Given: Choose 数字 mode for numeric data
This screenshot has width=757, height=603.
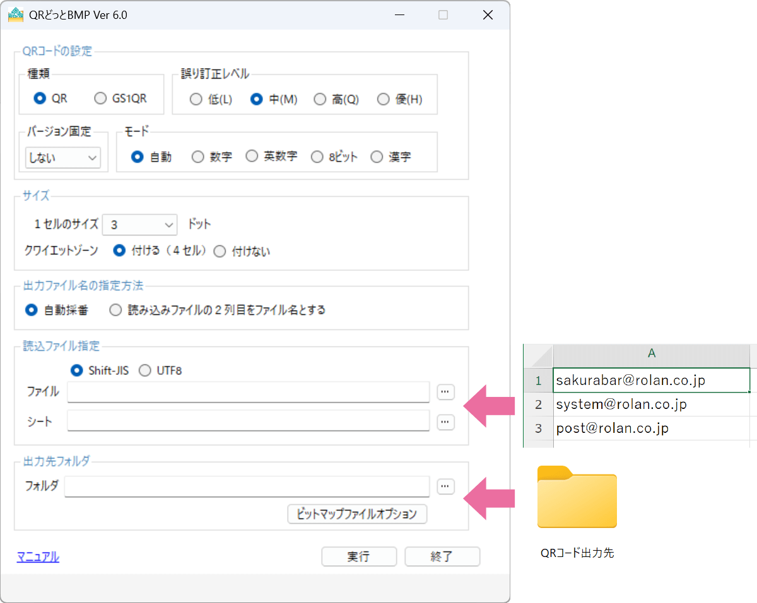Looking at the screenshot, I should [198, 157].
